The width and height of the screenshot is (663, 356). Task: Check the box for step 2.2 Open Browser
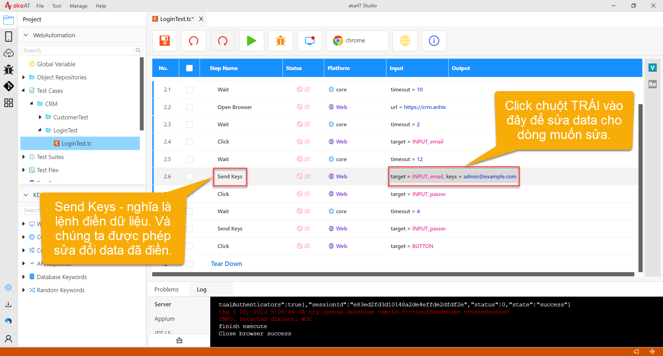[190, 107]
